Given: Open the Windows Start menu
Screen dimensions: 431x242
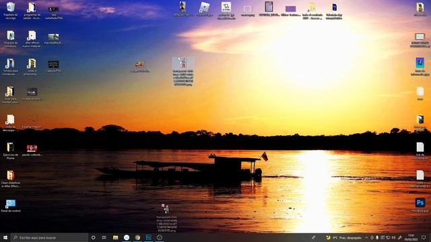Looking at the screenshot, I should point(5,237).
